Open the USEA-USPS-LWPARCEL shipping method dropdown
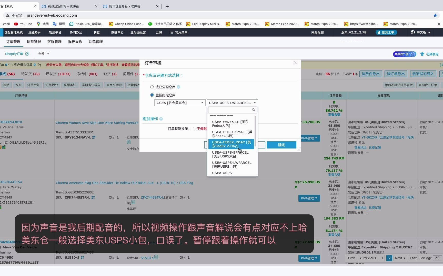The height and width of the screenshot is (276, 443). (x=232, y=103)
